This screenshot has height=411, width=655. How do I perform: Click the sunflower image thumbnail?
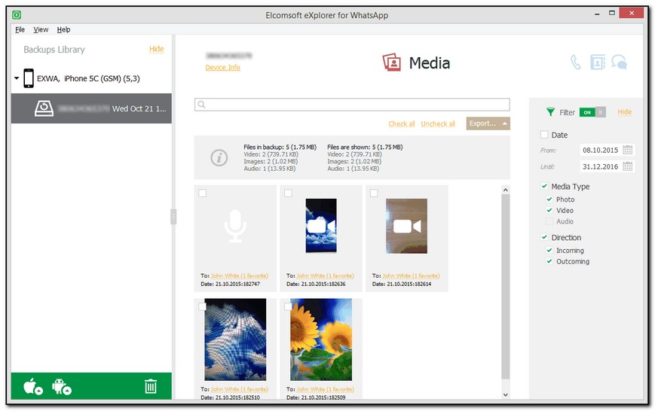(321, 339)
